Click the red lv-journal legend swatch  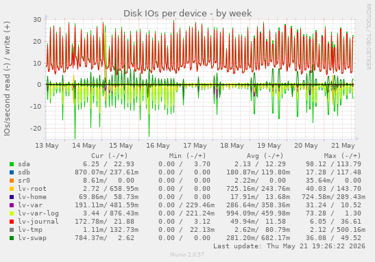tap(12, 222)
